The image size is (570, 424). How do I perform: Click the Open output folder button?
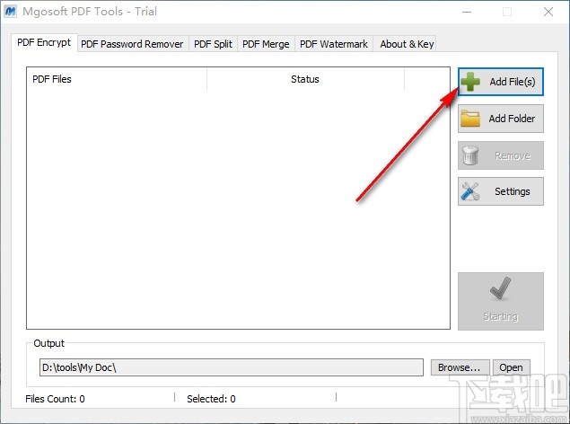[511, 367]
